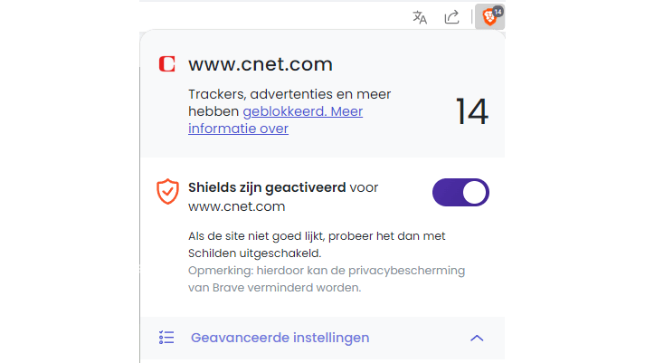This screenshot has width=645, height=363.
Task: Click the blocked-count badge on Brave icon
Action: click(x=498, y=11)
